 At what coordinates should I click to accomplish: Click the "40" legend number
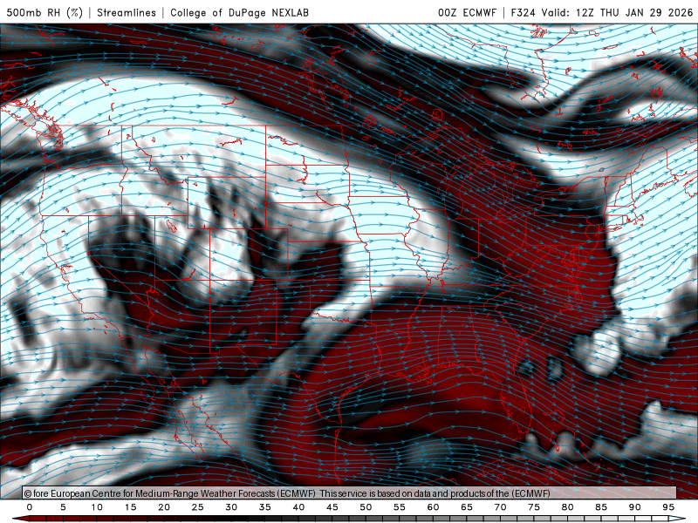pyautogui.click(x=298, y=507)
